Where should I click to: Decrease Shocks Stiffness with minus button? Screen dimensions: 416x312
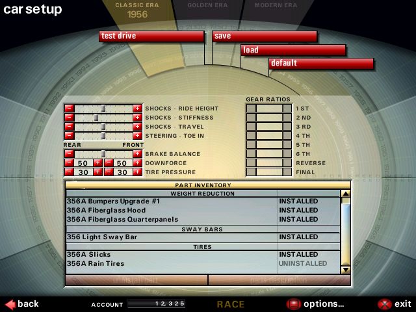point(70,117)
